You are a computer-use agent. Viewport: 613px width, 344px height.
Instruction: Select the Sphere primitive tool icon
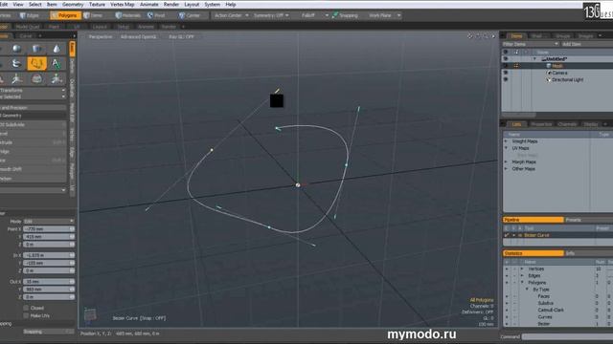point(17,49)
